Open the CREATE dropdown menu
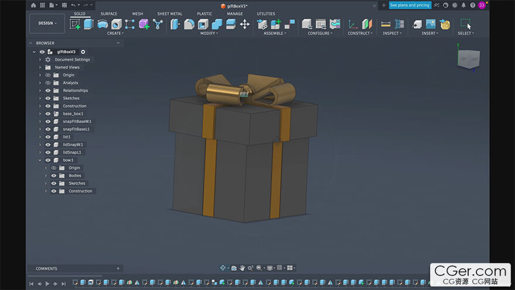This screenshot has height=290, width=515. pyautogui.click(x=115, y=33)
